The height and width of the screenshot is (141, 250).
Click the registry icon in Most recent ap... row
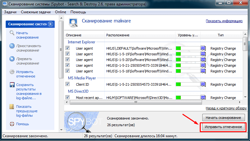tap(203, 97)
